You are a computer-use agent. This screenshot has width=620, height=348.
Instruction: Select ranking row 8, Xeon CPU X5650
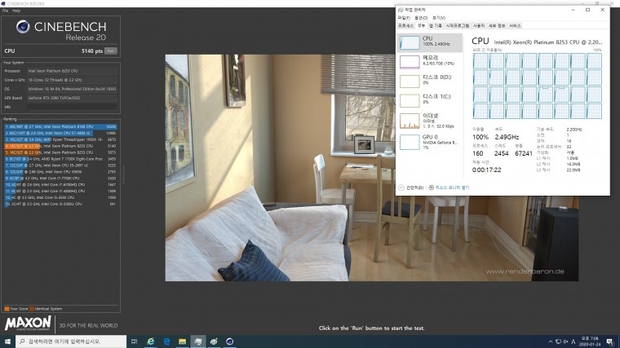(60, 172)
